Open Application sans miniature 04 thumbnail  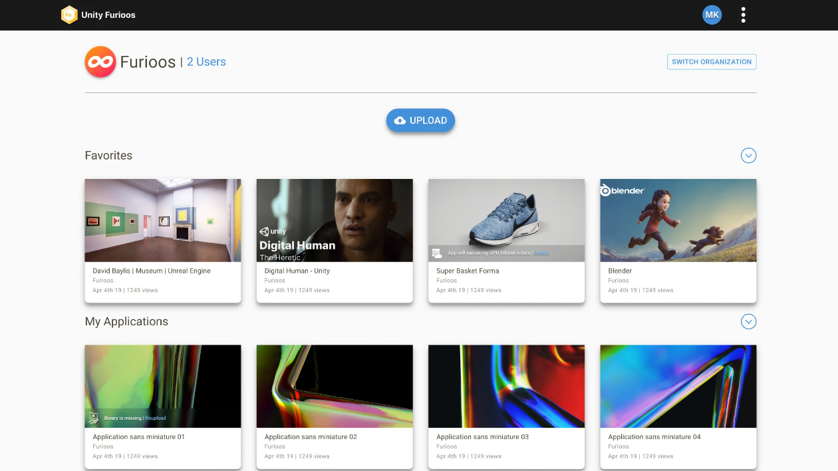678,386
